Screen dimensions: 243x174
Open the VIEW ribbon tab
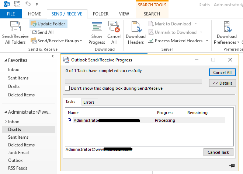[x=124, y=14]
